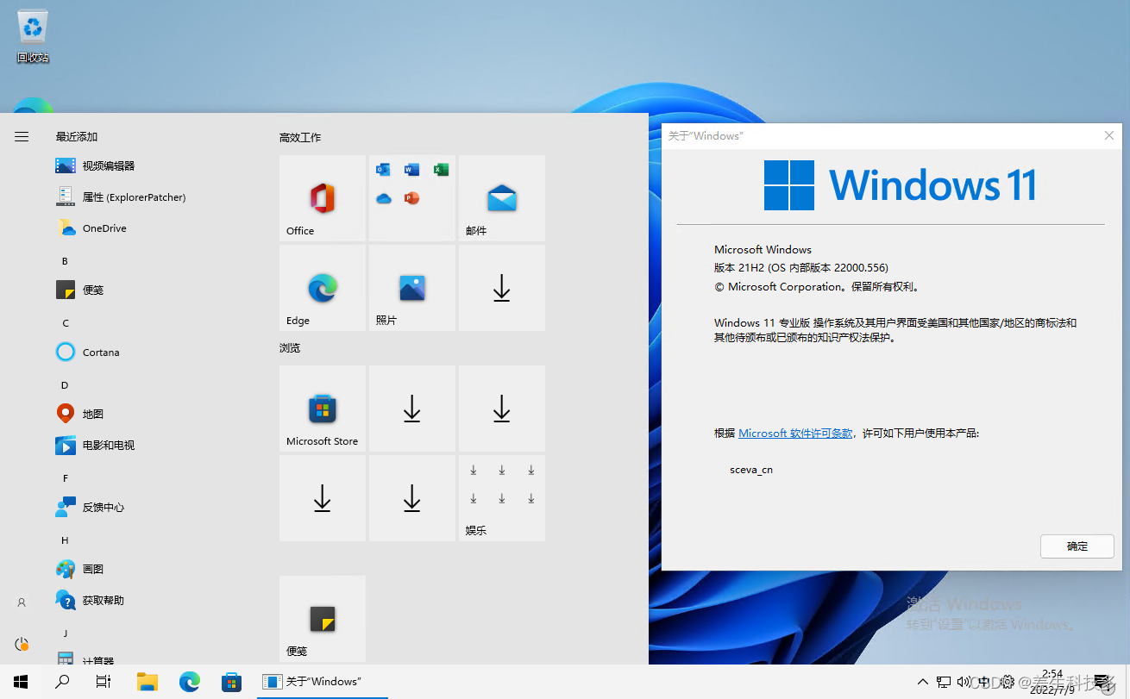Switch the 中 input method indicator

tap(985, 682)
